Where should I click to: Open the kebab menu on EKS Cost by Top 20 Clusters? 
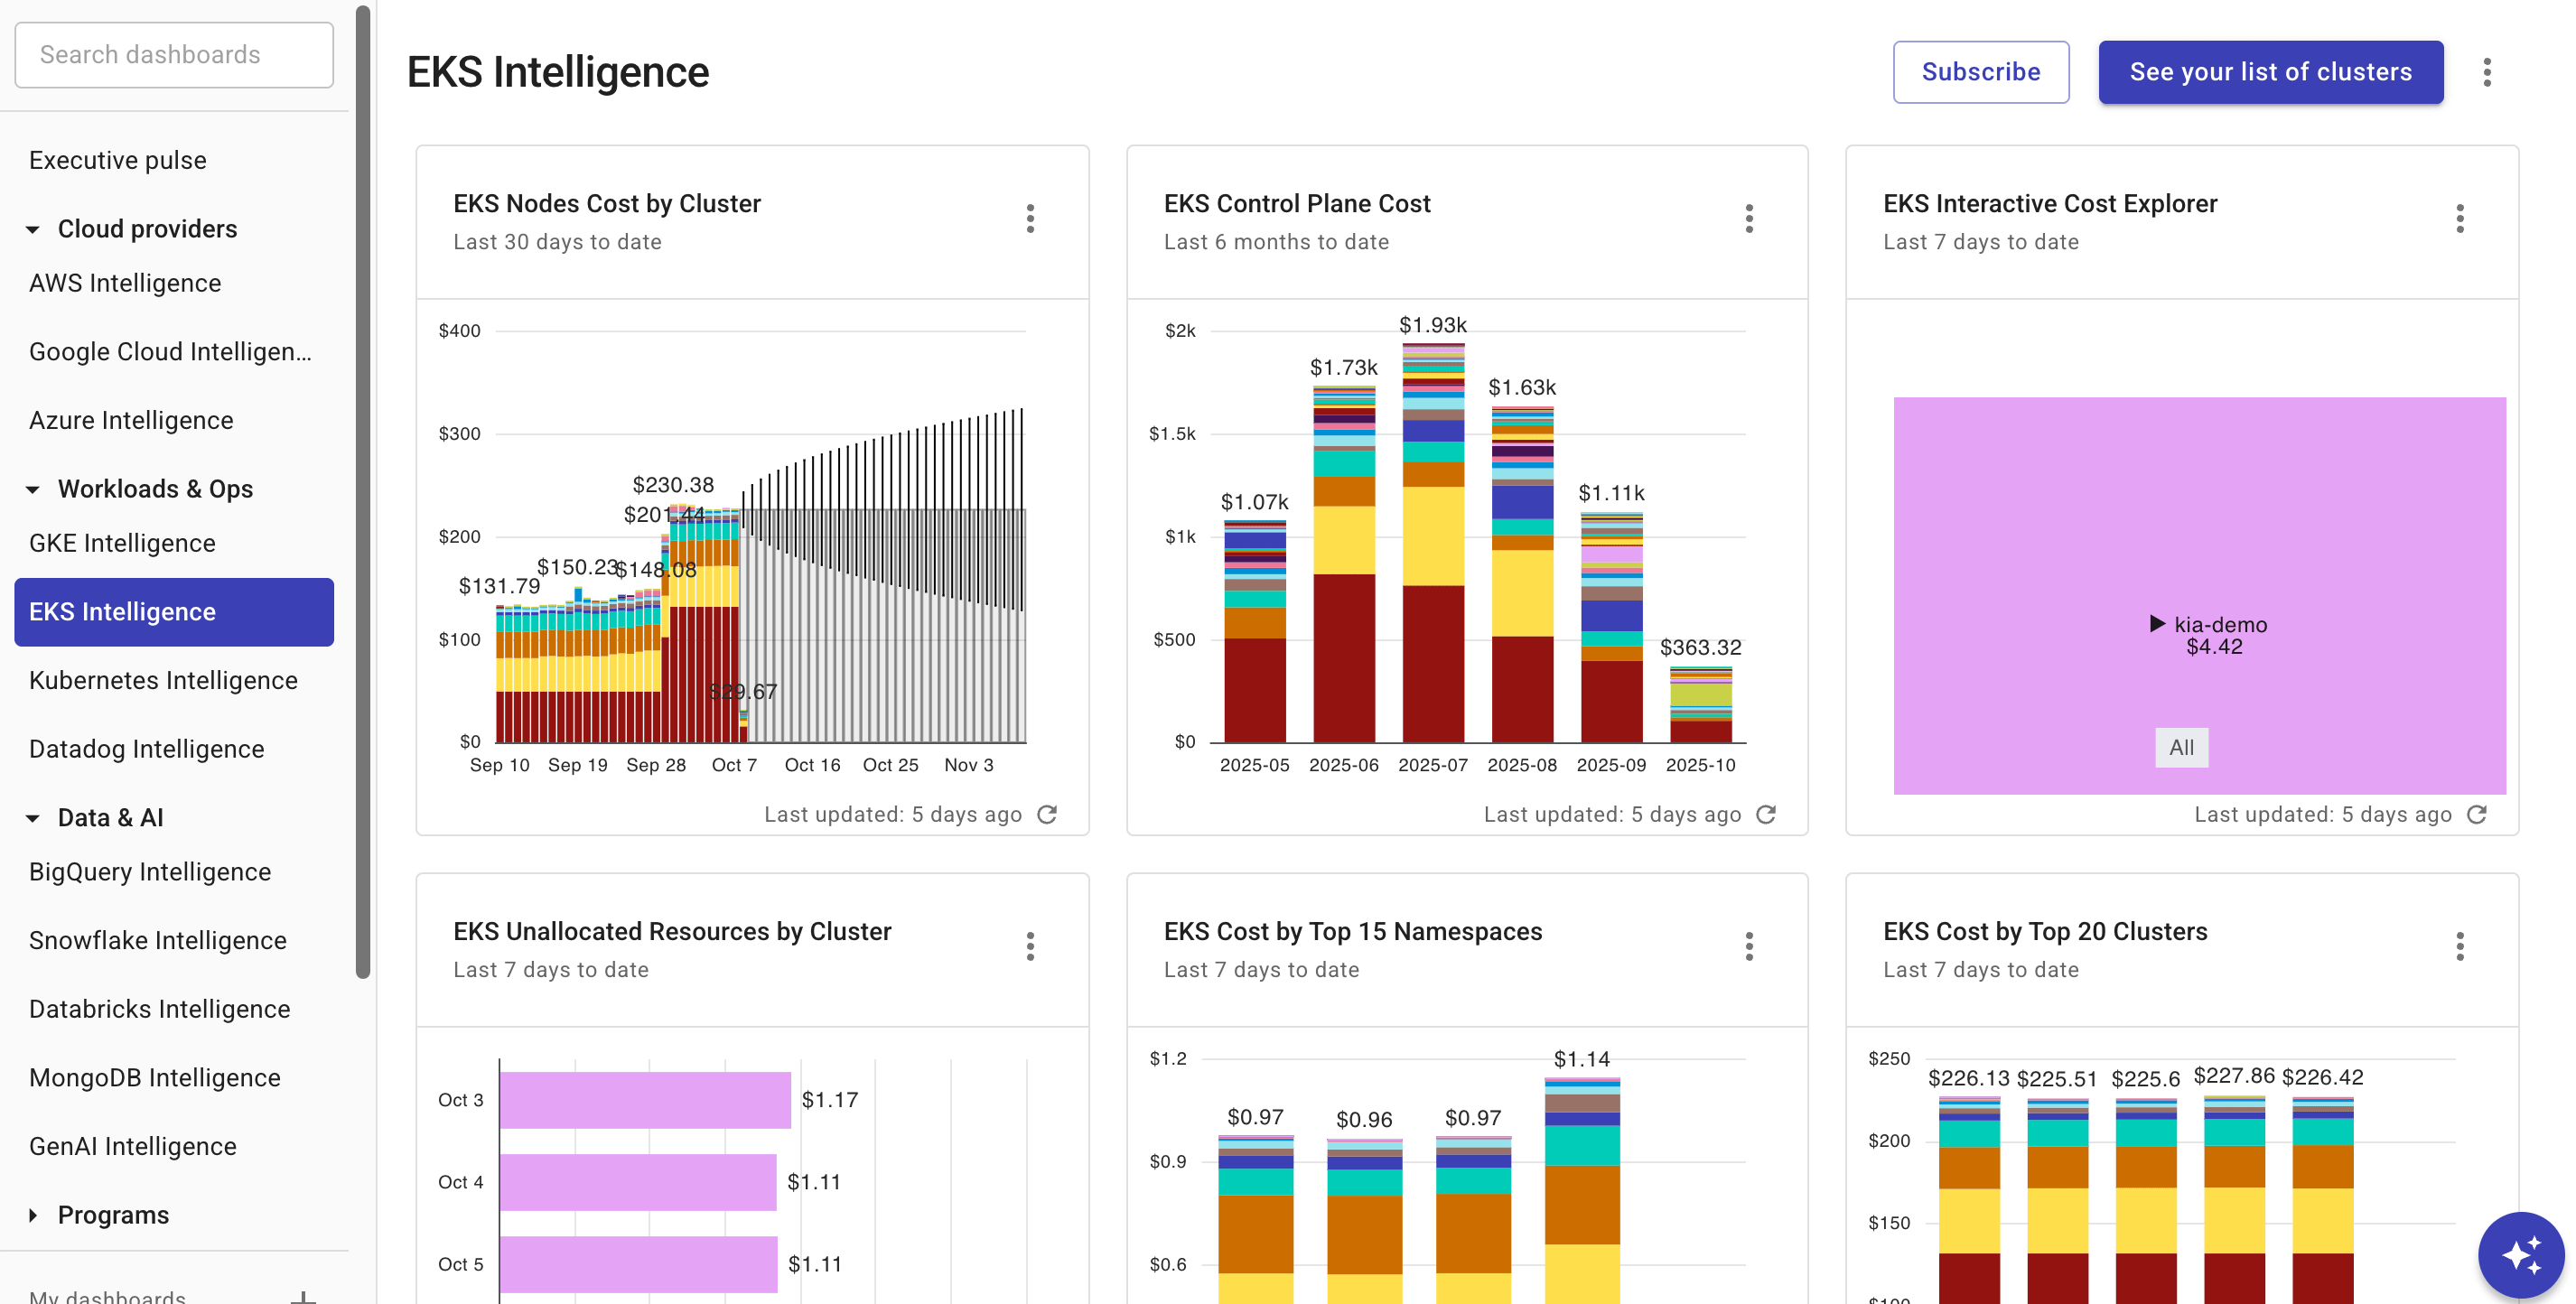tap(2460, 946)
